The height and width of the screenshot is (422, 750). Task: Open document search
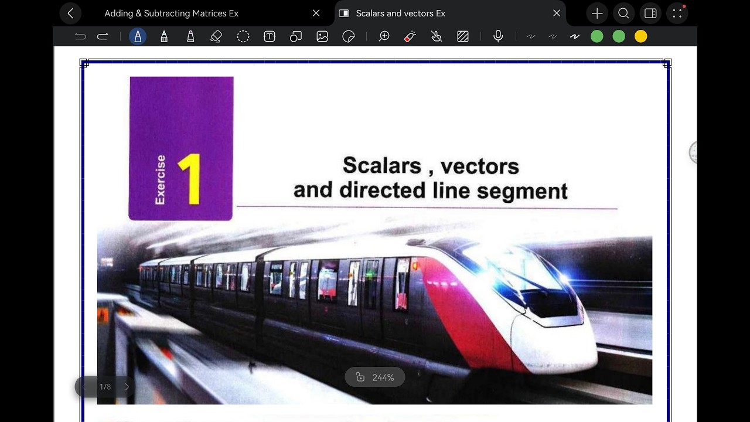(624, 13)
